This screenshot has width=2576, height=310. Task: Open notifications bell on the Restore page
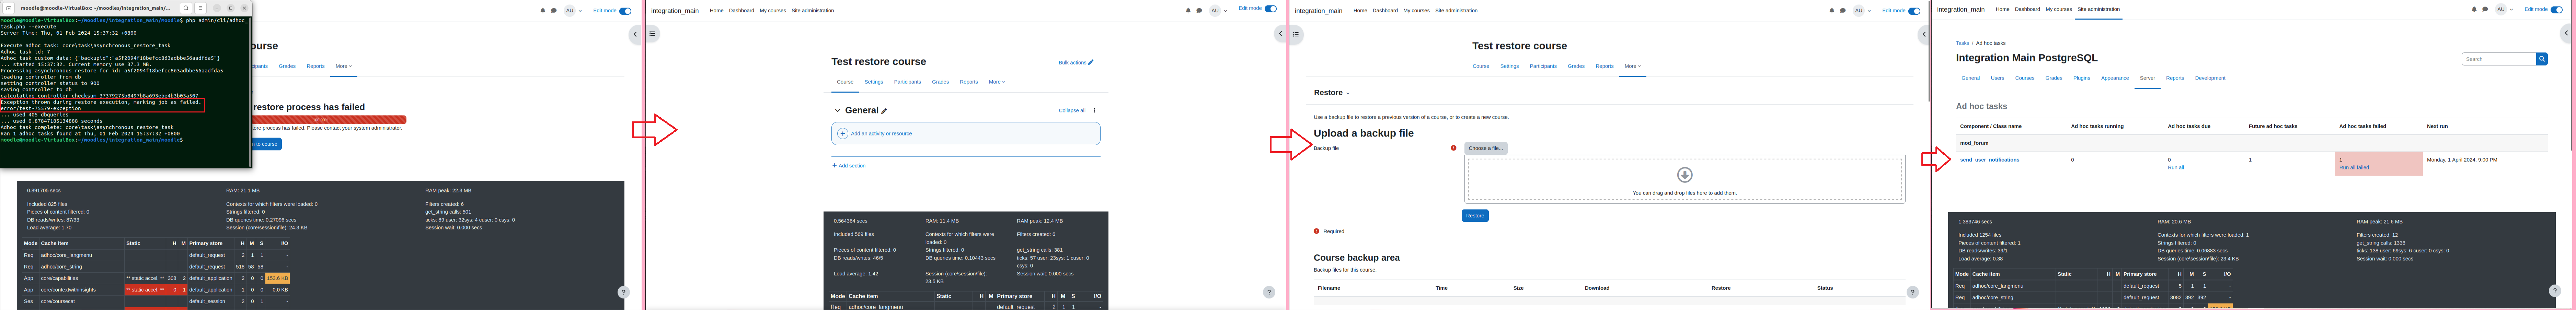(1832, 11)
